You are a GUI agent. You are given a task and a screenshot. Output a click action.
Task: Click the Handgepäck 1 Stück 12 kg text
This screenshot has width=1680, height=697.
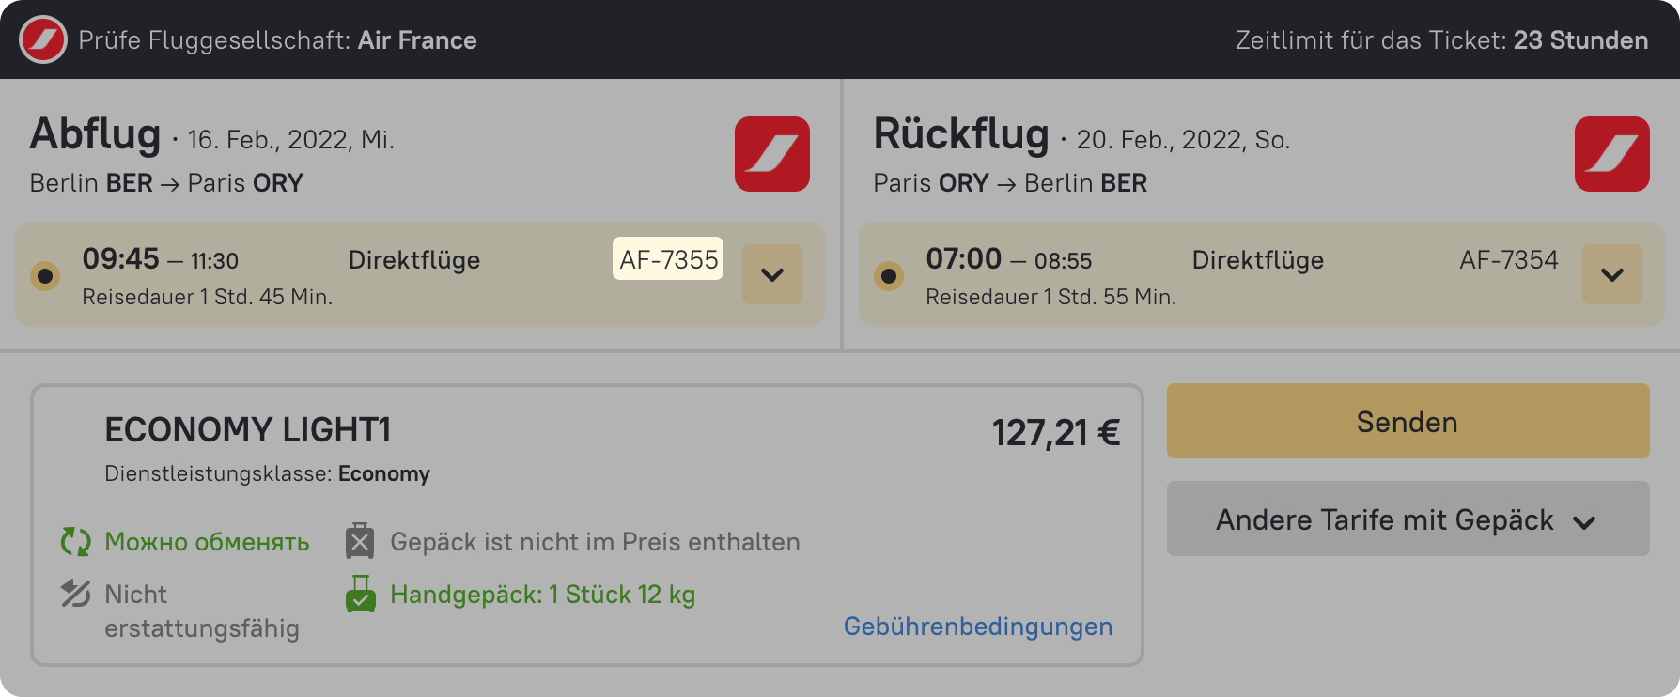coord(542,595)
